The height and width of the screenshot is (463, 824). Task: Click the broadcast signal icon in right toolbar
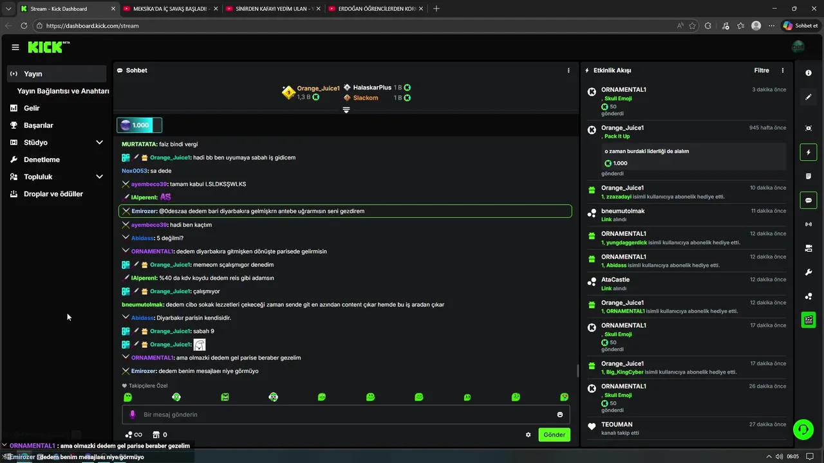[x=809, y=224]
